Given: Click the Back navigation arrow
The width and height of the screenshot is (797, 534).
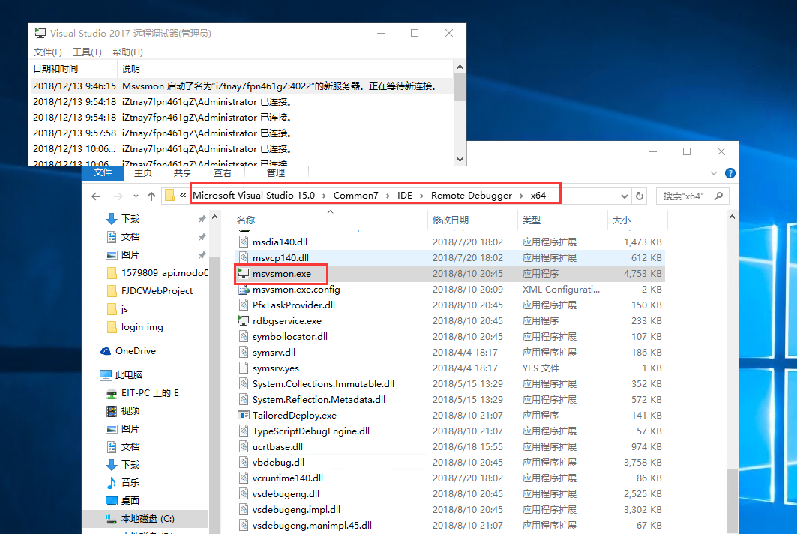Looking at the screenshot, I should pos(96,195).
